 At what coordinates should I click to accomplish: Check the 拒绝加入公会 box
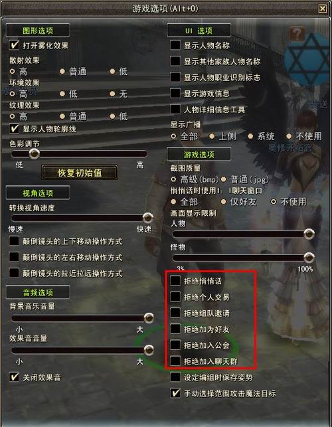pos(175,345)
